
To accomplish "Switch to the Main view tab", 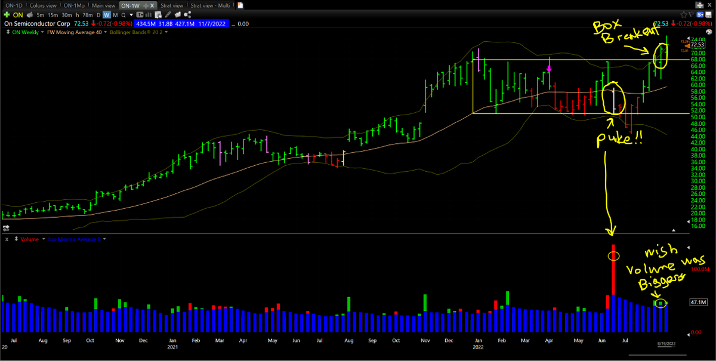I will [103, 5].
